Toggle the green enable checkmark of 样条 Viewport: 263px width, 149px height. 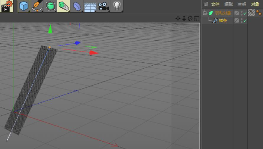245,21
